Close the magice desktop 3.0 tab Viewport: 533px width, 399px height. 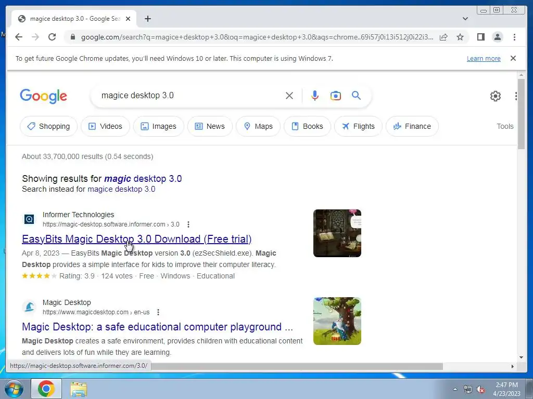point(128,19)
